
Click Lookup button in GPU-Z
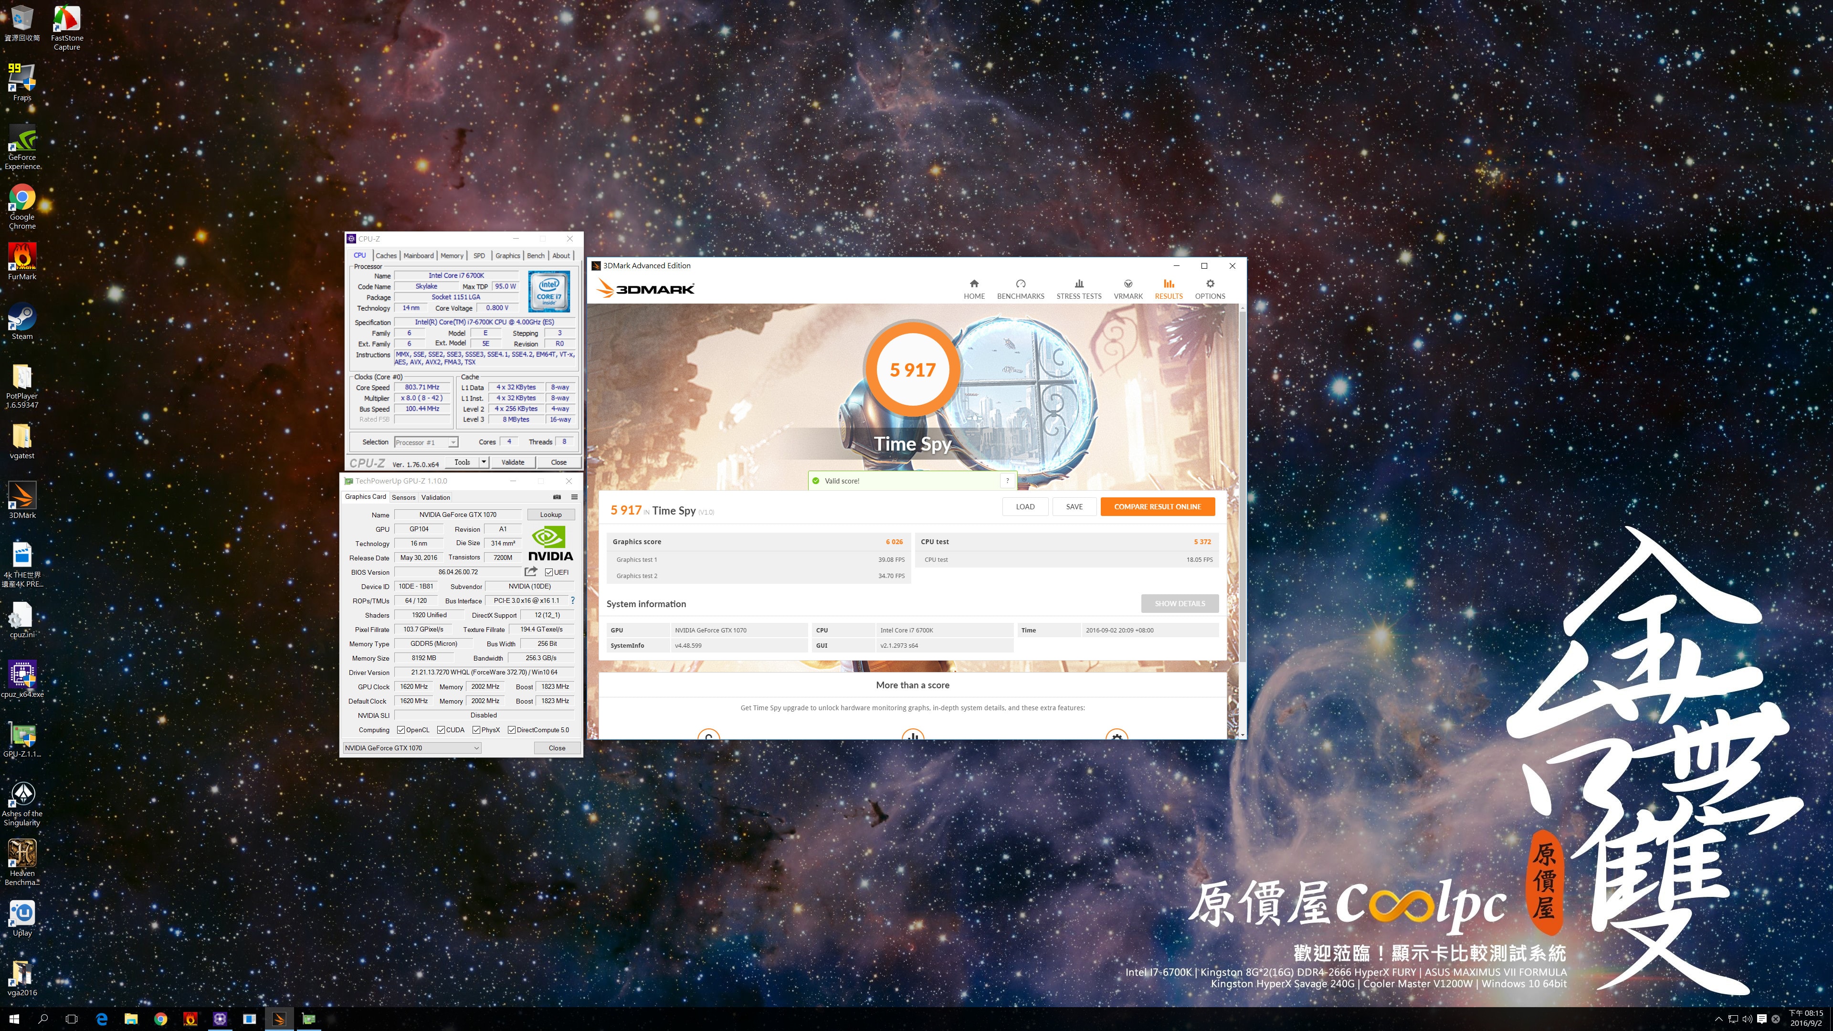pyautogui.click(x=551, y=515)
